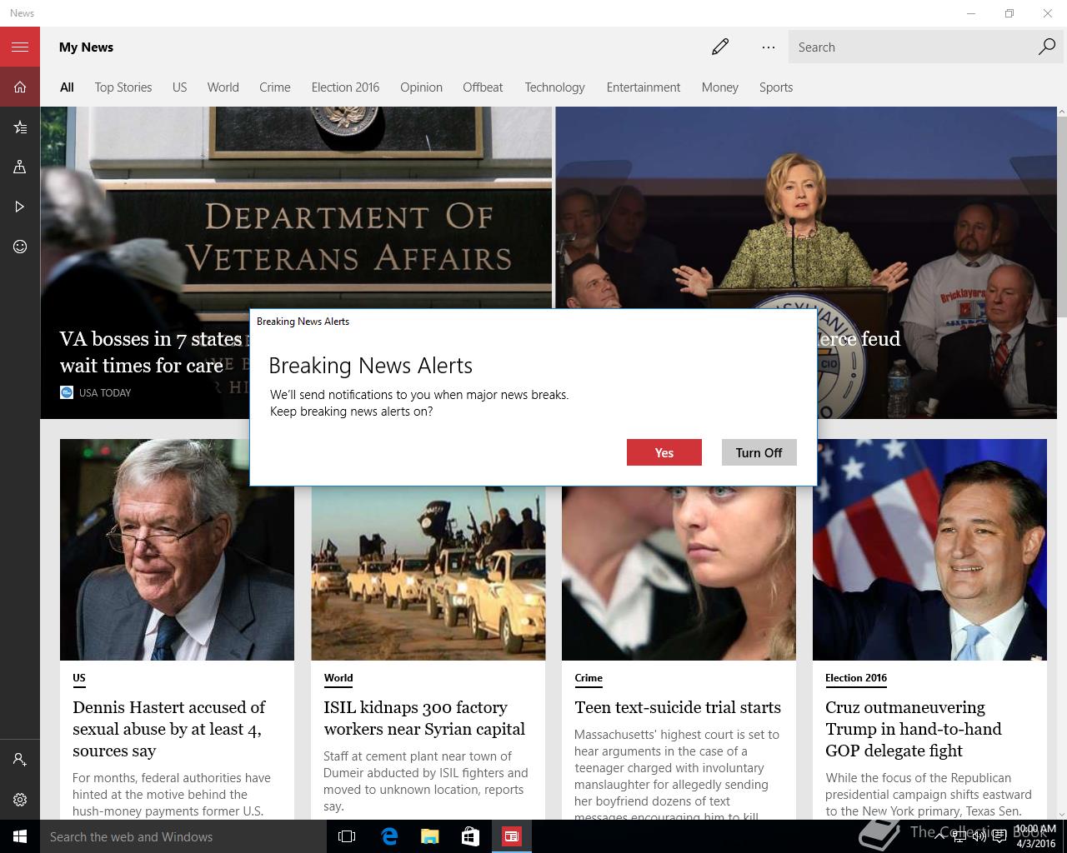Click the volume speaker tray icon
This screenshot has width=1067, height=853.
click(979, 836)
